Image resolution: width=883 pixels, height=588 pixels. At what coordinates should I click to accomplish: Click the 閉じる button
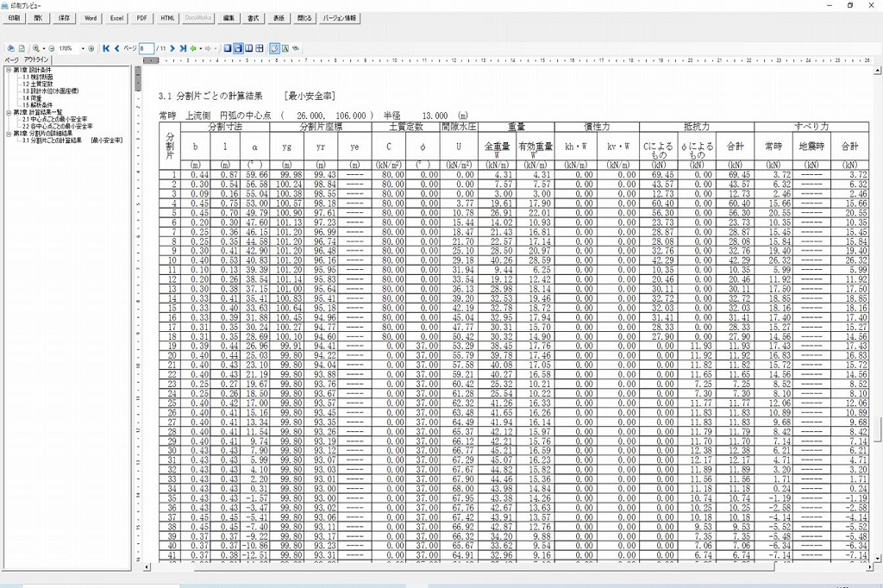304,18
